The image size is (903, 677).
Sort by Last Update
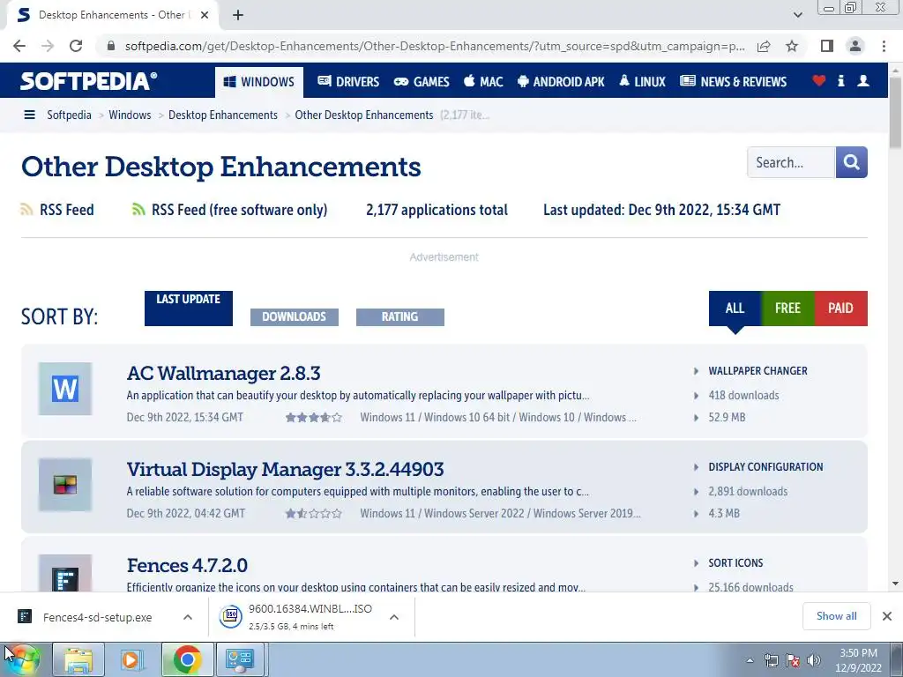189,308
